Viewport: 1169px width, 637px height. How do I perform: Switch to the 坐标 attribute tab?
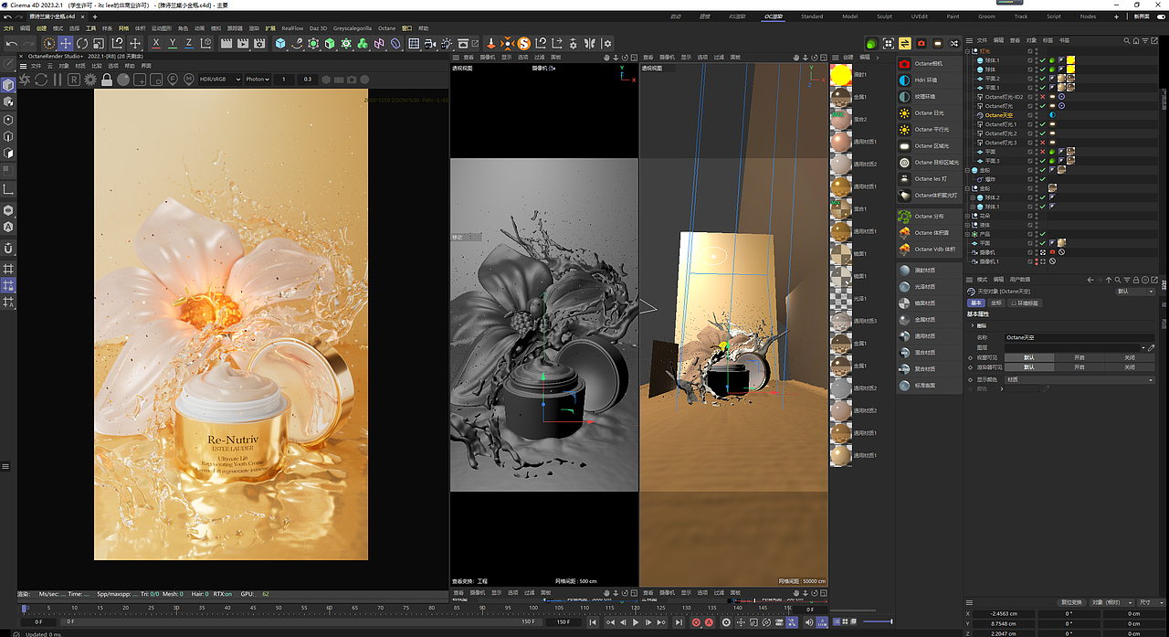click(996, 303)
